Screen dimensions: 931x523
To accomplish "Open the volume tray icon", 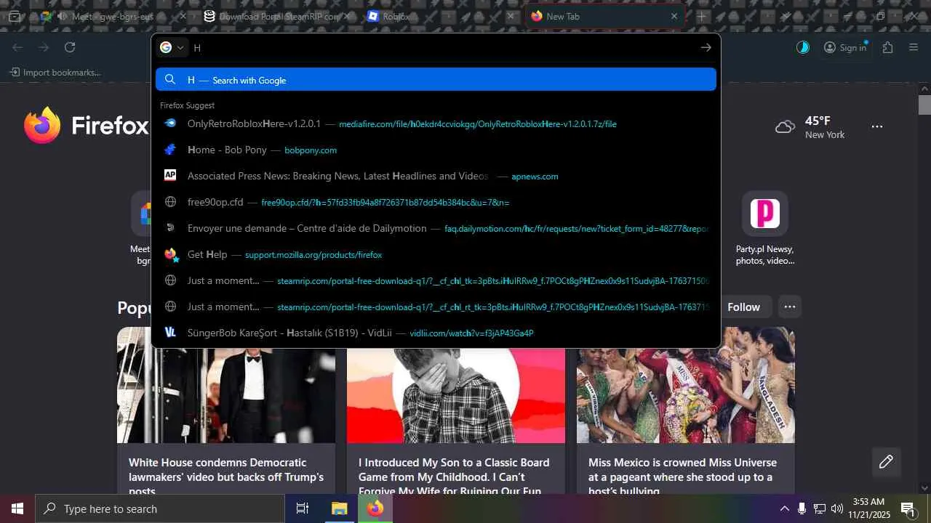I will (837, 508).
